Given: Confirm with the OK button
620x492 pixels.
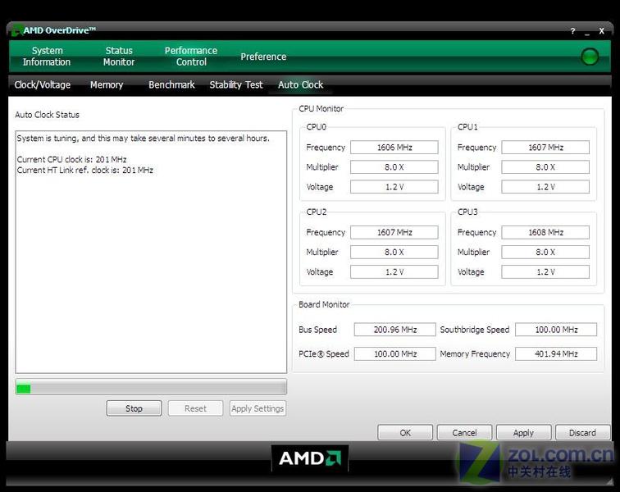Looking at the screenshot, I should pyautogui.click(x=405, y=432).
